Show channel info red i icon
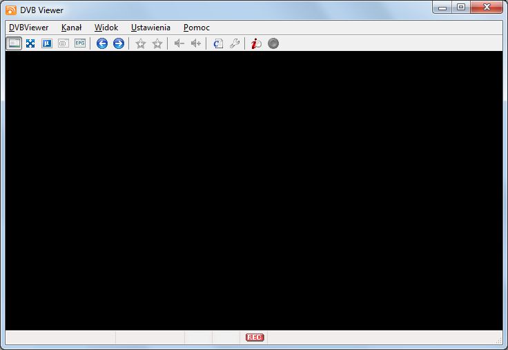Screen dimensions: 508x350 256,43
